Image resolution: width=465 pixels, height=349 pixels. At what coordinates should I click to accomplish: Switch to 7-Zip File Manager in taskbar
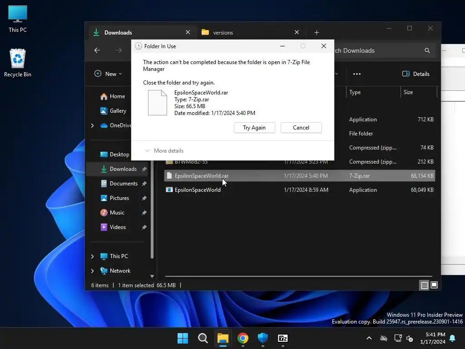[283, 338]
